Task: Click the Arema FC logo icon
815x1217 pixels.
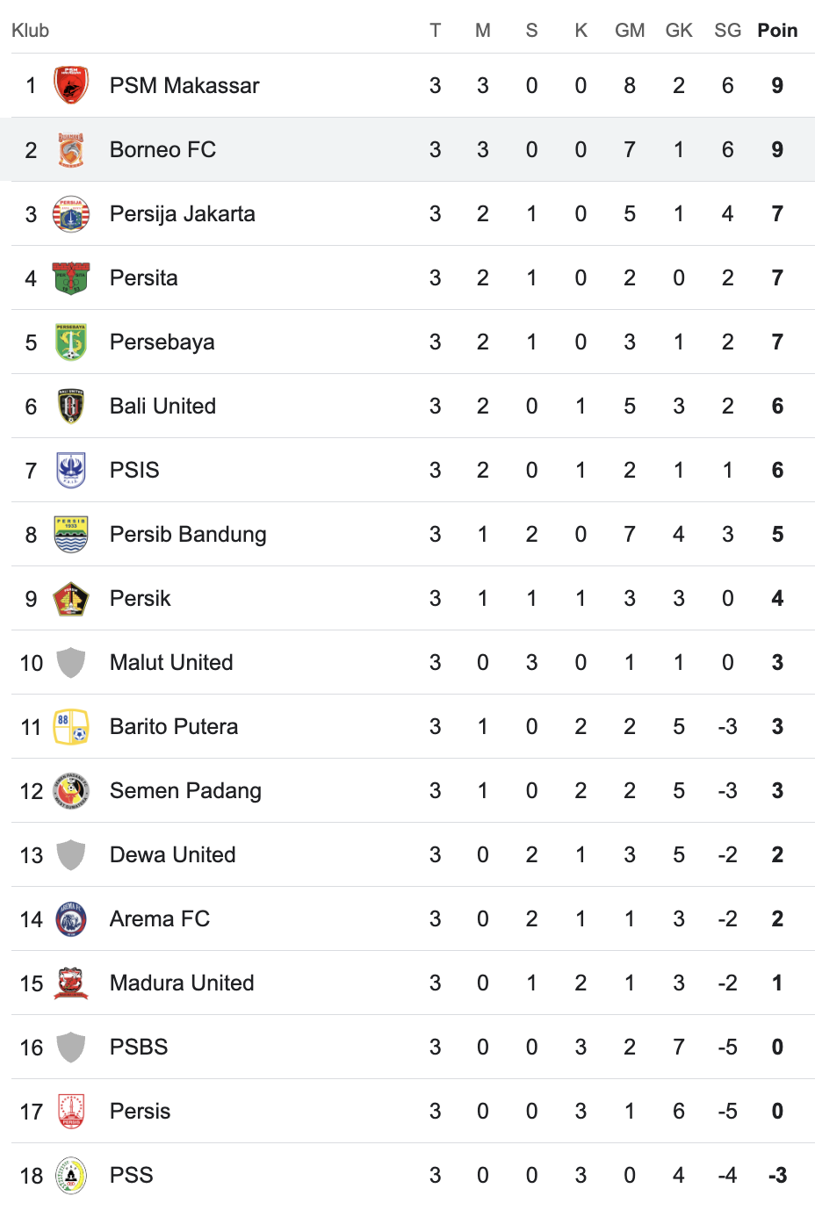Action: point(71,918)
